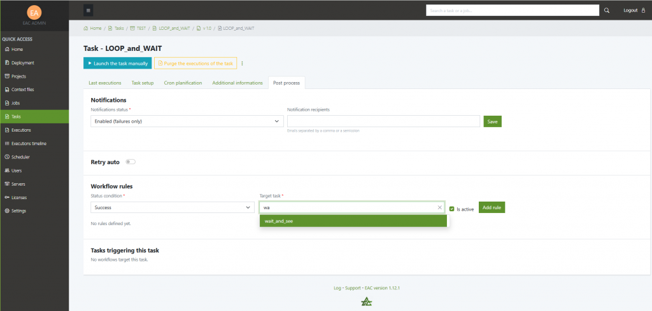Open Home in quick access sidebar

point(34,50)
